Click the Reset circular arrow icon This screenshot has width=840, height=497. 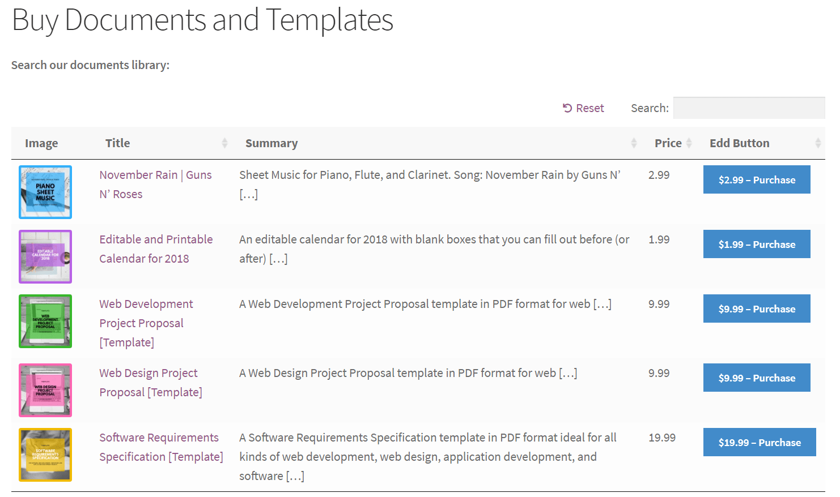[567, 108]
